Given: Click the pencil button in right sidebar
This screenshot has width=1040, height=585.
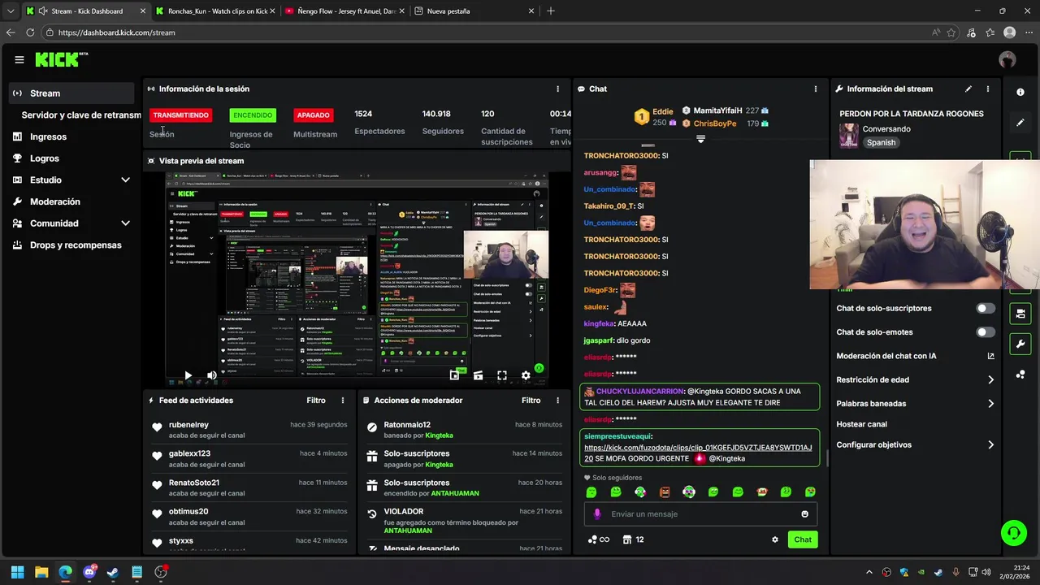Looking at the screenshot, I should click(1020, 123).
